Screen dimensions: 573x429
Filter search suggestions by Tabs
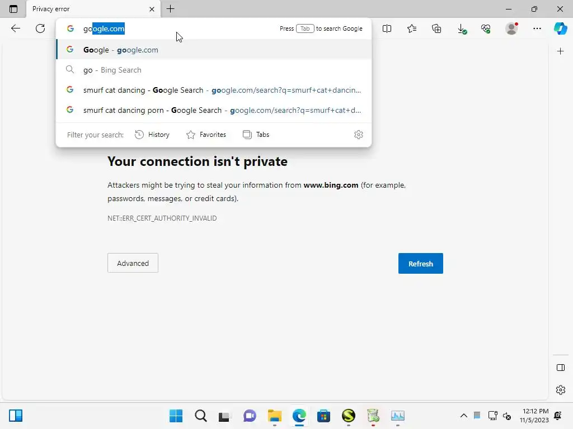pos(256,135)
